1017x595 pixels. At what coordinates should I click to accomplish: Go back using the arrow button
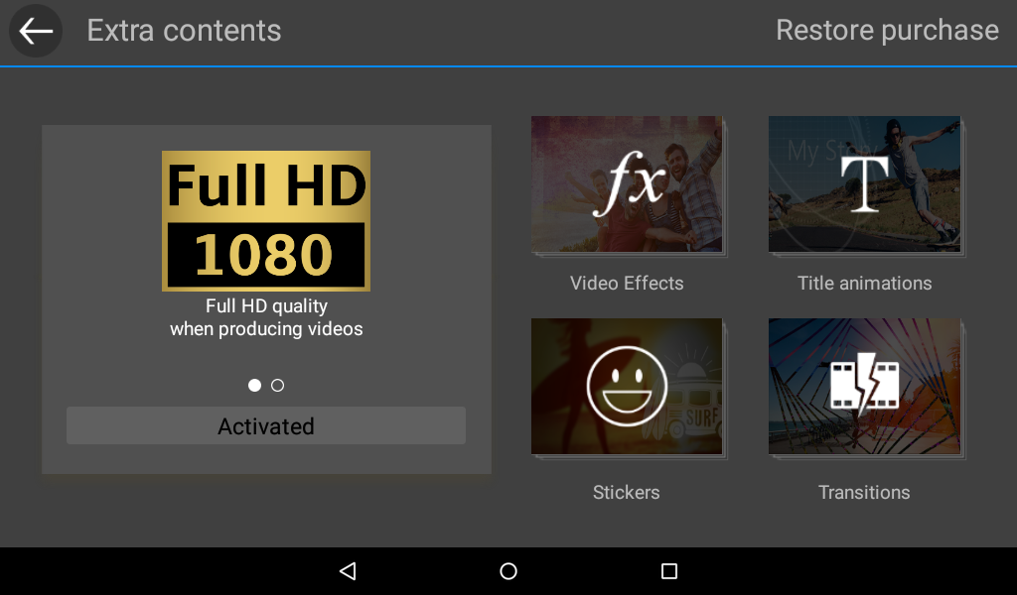(x=36, y=31)
